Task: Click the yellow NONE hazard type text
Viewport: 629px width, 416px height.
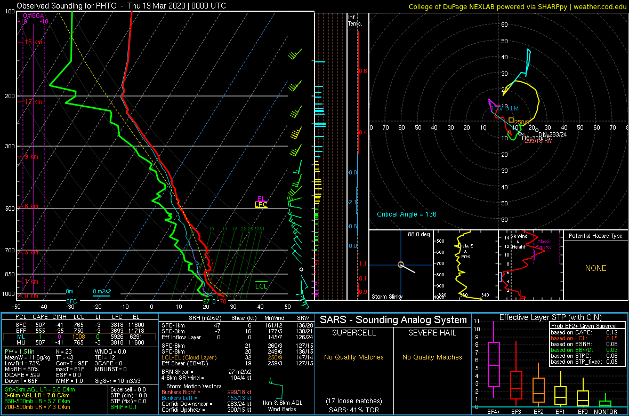Action: pyautogui.click(x=595, y=268)
